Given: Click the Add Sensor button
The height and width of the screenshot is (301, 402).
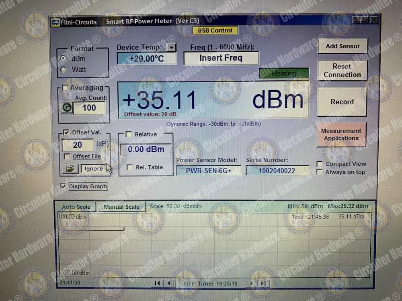Looking at the screenshot, I should click(343, 46).
